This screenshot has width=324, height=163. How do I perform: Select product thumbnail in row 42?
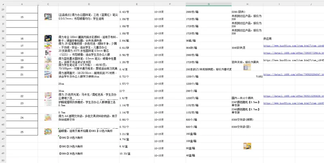coord(48,103)
